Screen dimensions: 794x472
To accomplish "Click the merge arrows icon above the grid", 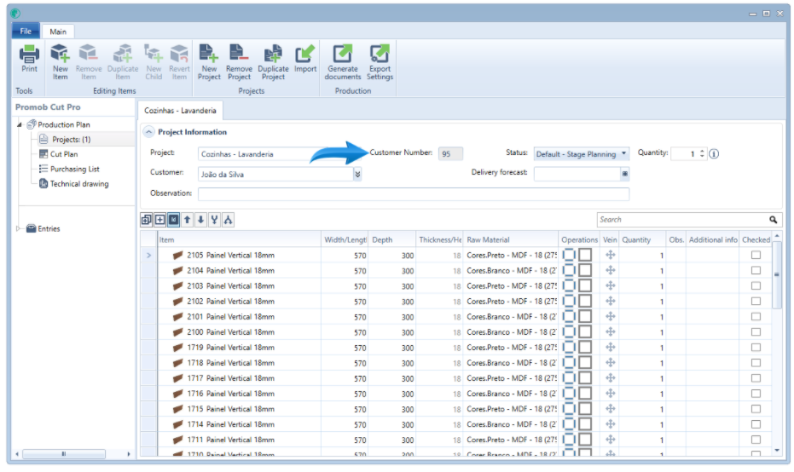I will [215, 220].
